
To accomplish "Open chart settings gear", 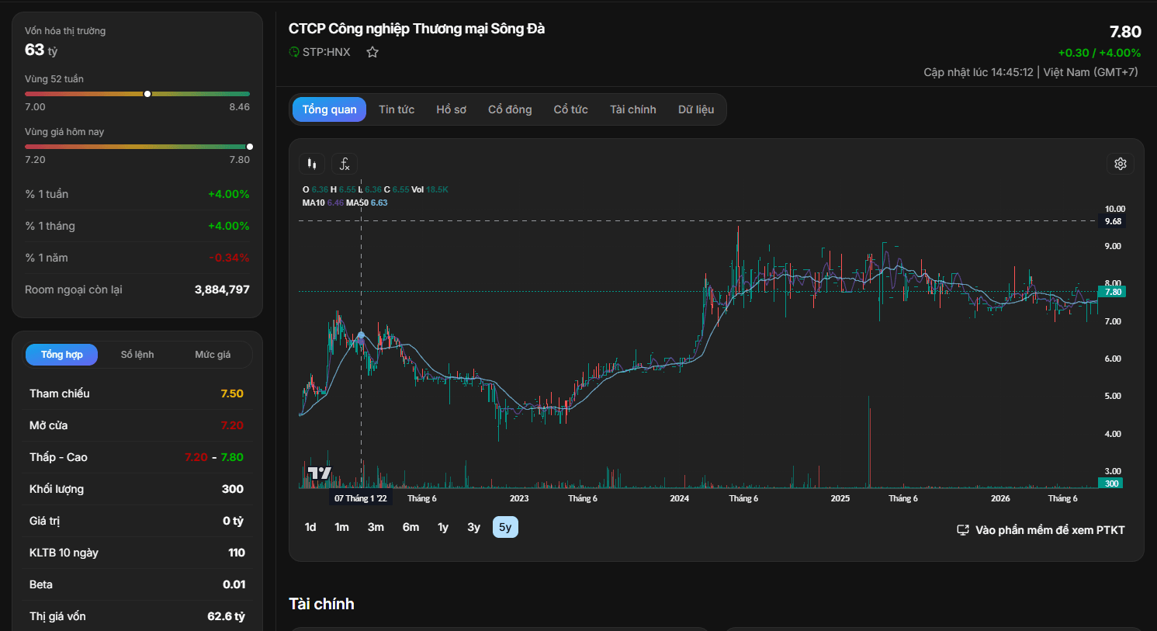I will (1121, 164).
